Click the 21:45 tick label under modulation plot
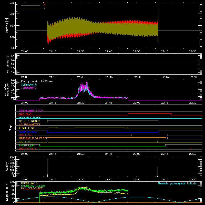Screen dimensions: 205x205 pyautogui.click(x=109, y=103)
